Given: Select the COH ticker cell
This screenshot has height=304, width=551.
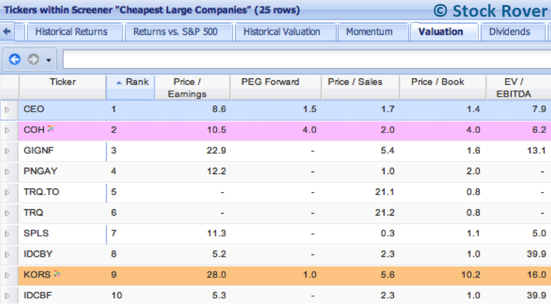Looking at the screenshot, I should pos(62,130).
